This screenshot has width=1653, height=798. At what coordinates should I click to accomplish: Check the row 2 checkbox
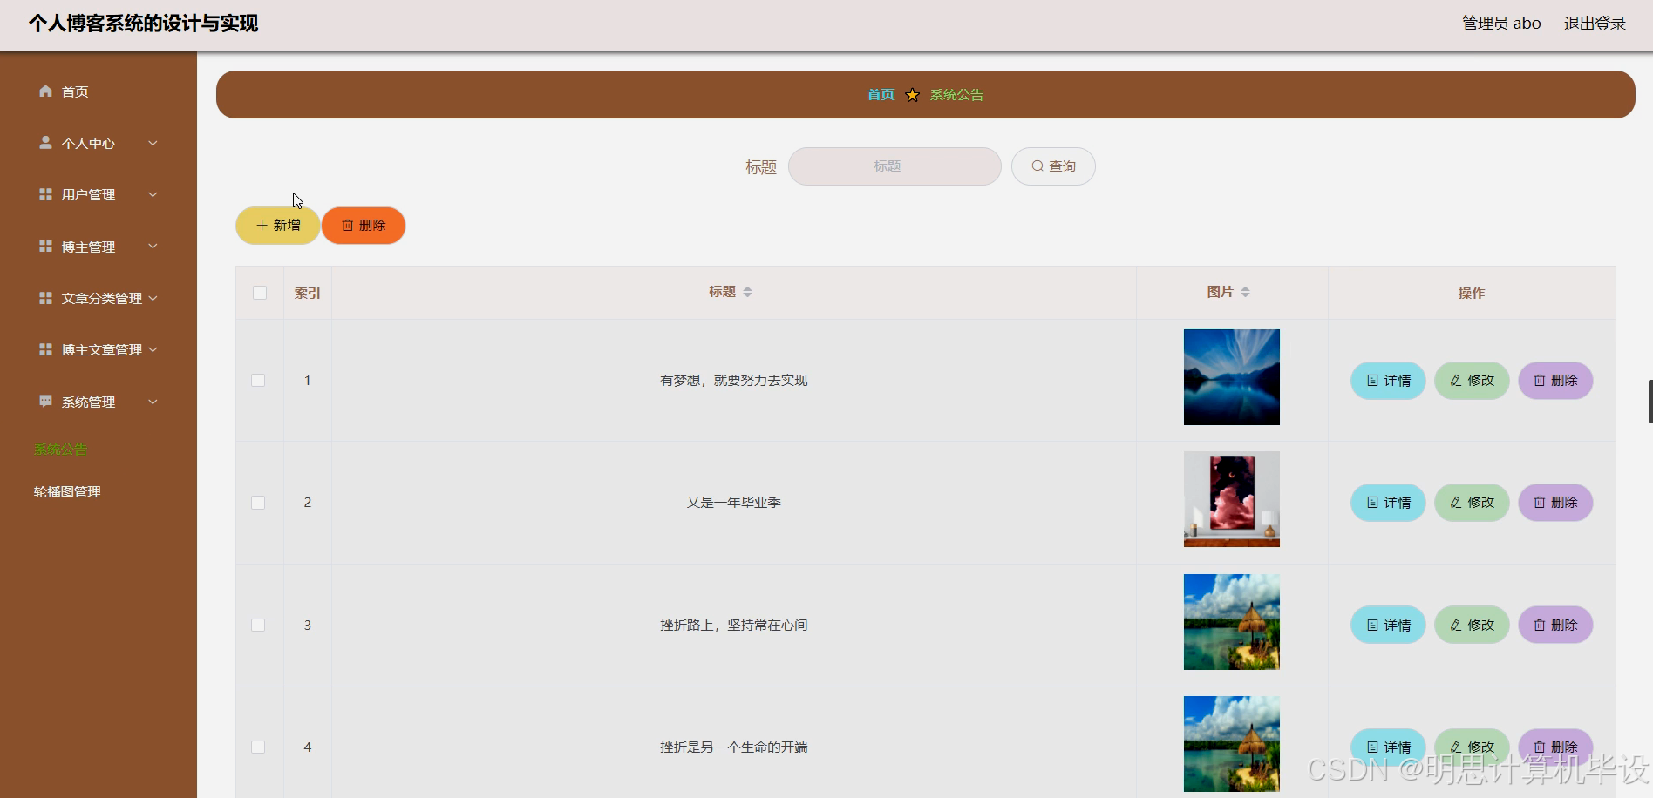point(258,503)
